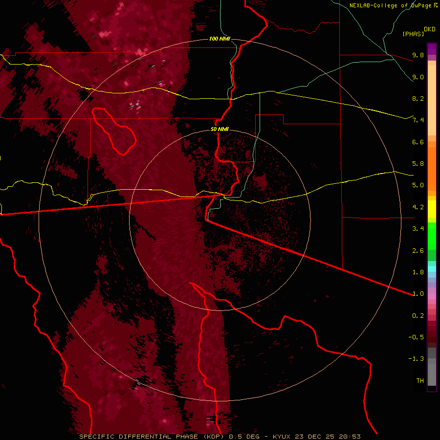This screenshot has height=440, width=440.
Task: Click the bright yellow segment of color bar
Action: tap(432, 209)
